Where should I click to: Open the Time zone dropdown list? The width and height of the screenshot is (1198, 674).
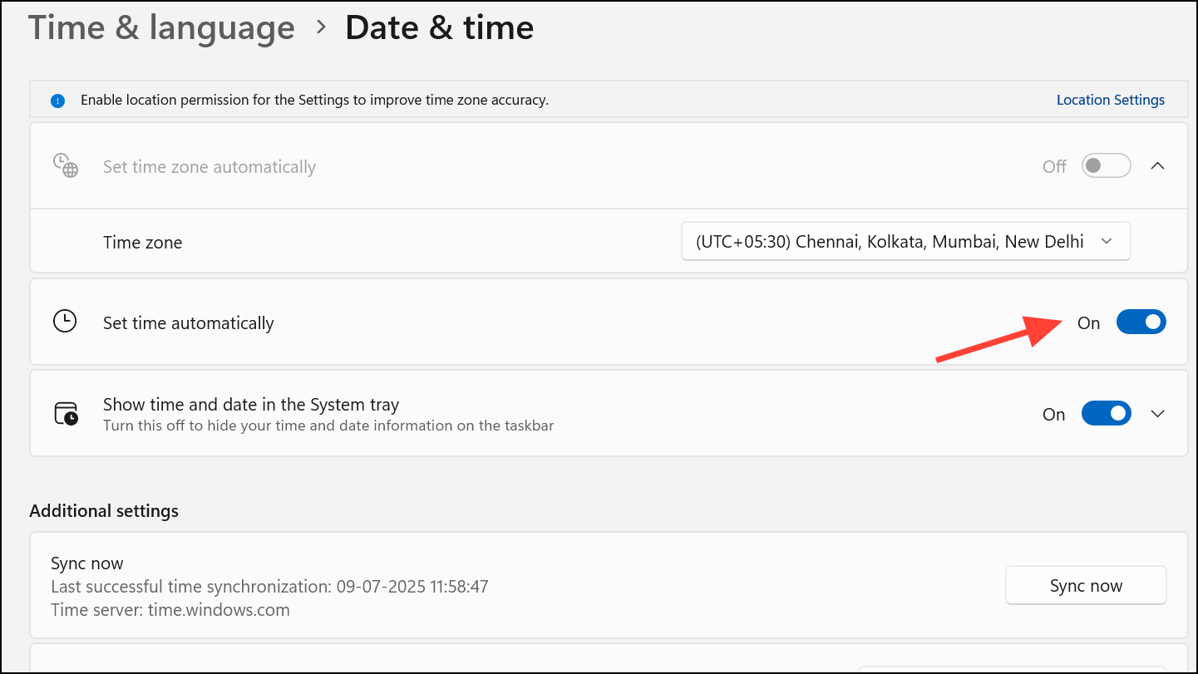click(905, 242)
